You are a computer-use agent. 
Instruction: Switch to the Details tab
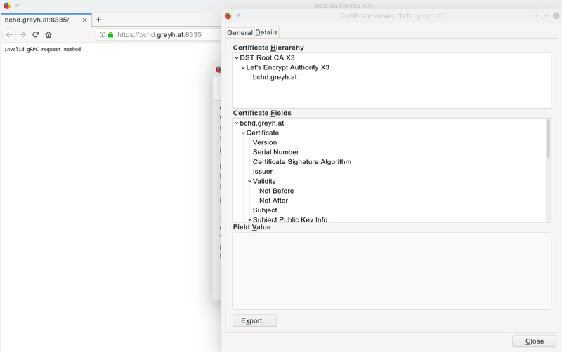click(x=266, y=32)
